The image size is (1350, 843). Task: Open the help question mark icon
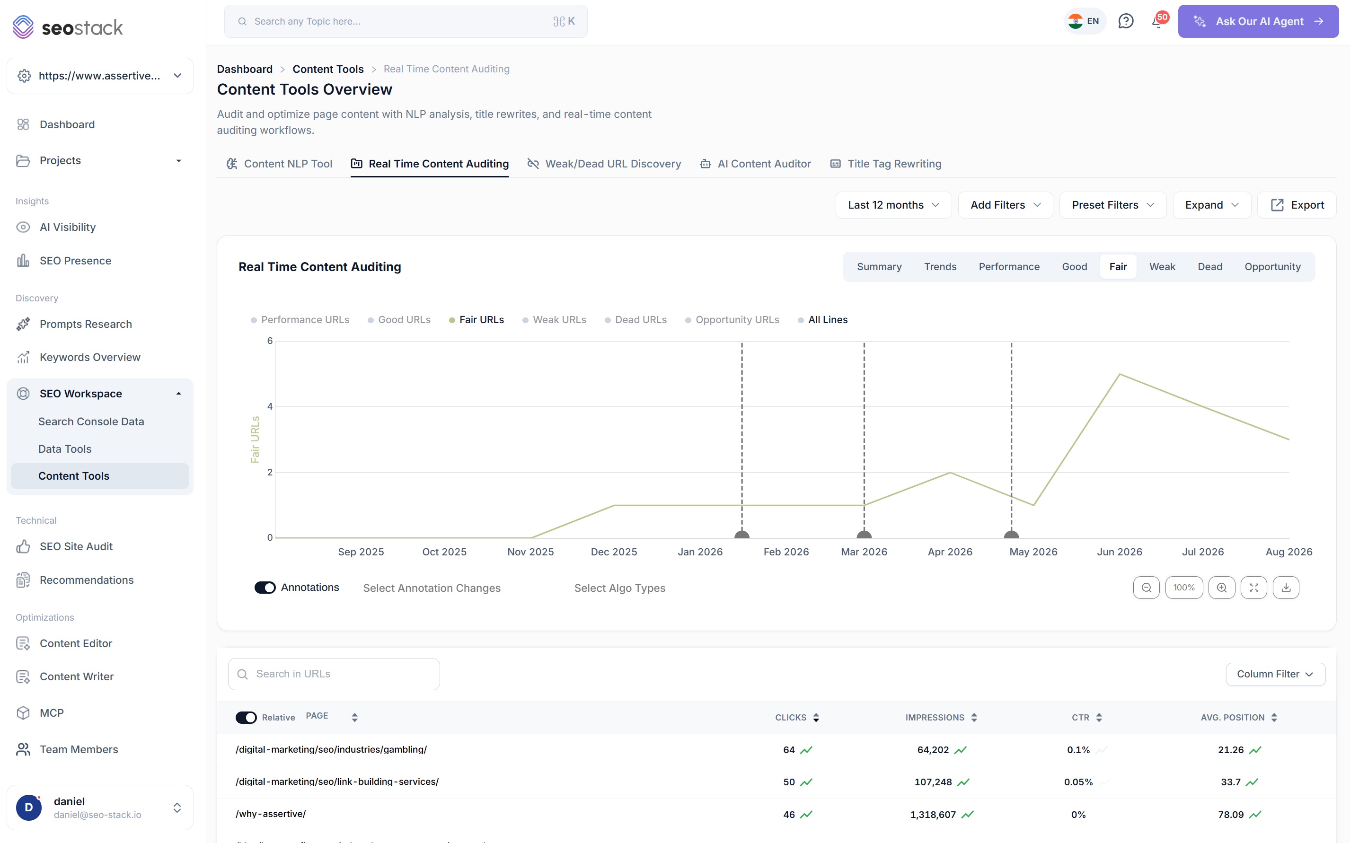(1126, 21)
